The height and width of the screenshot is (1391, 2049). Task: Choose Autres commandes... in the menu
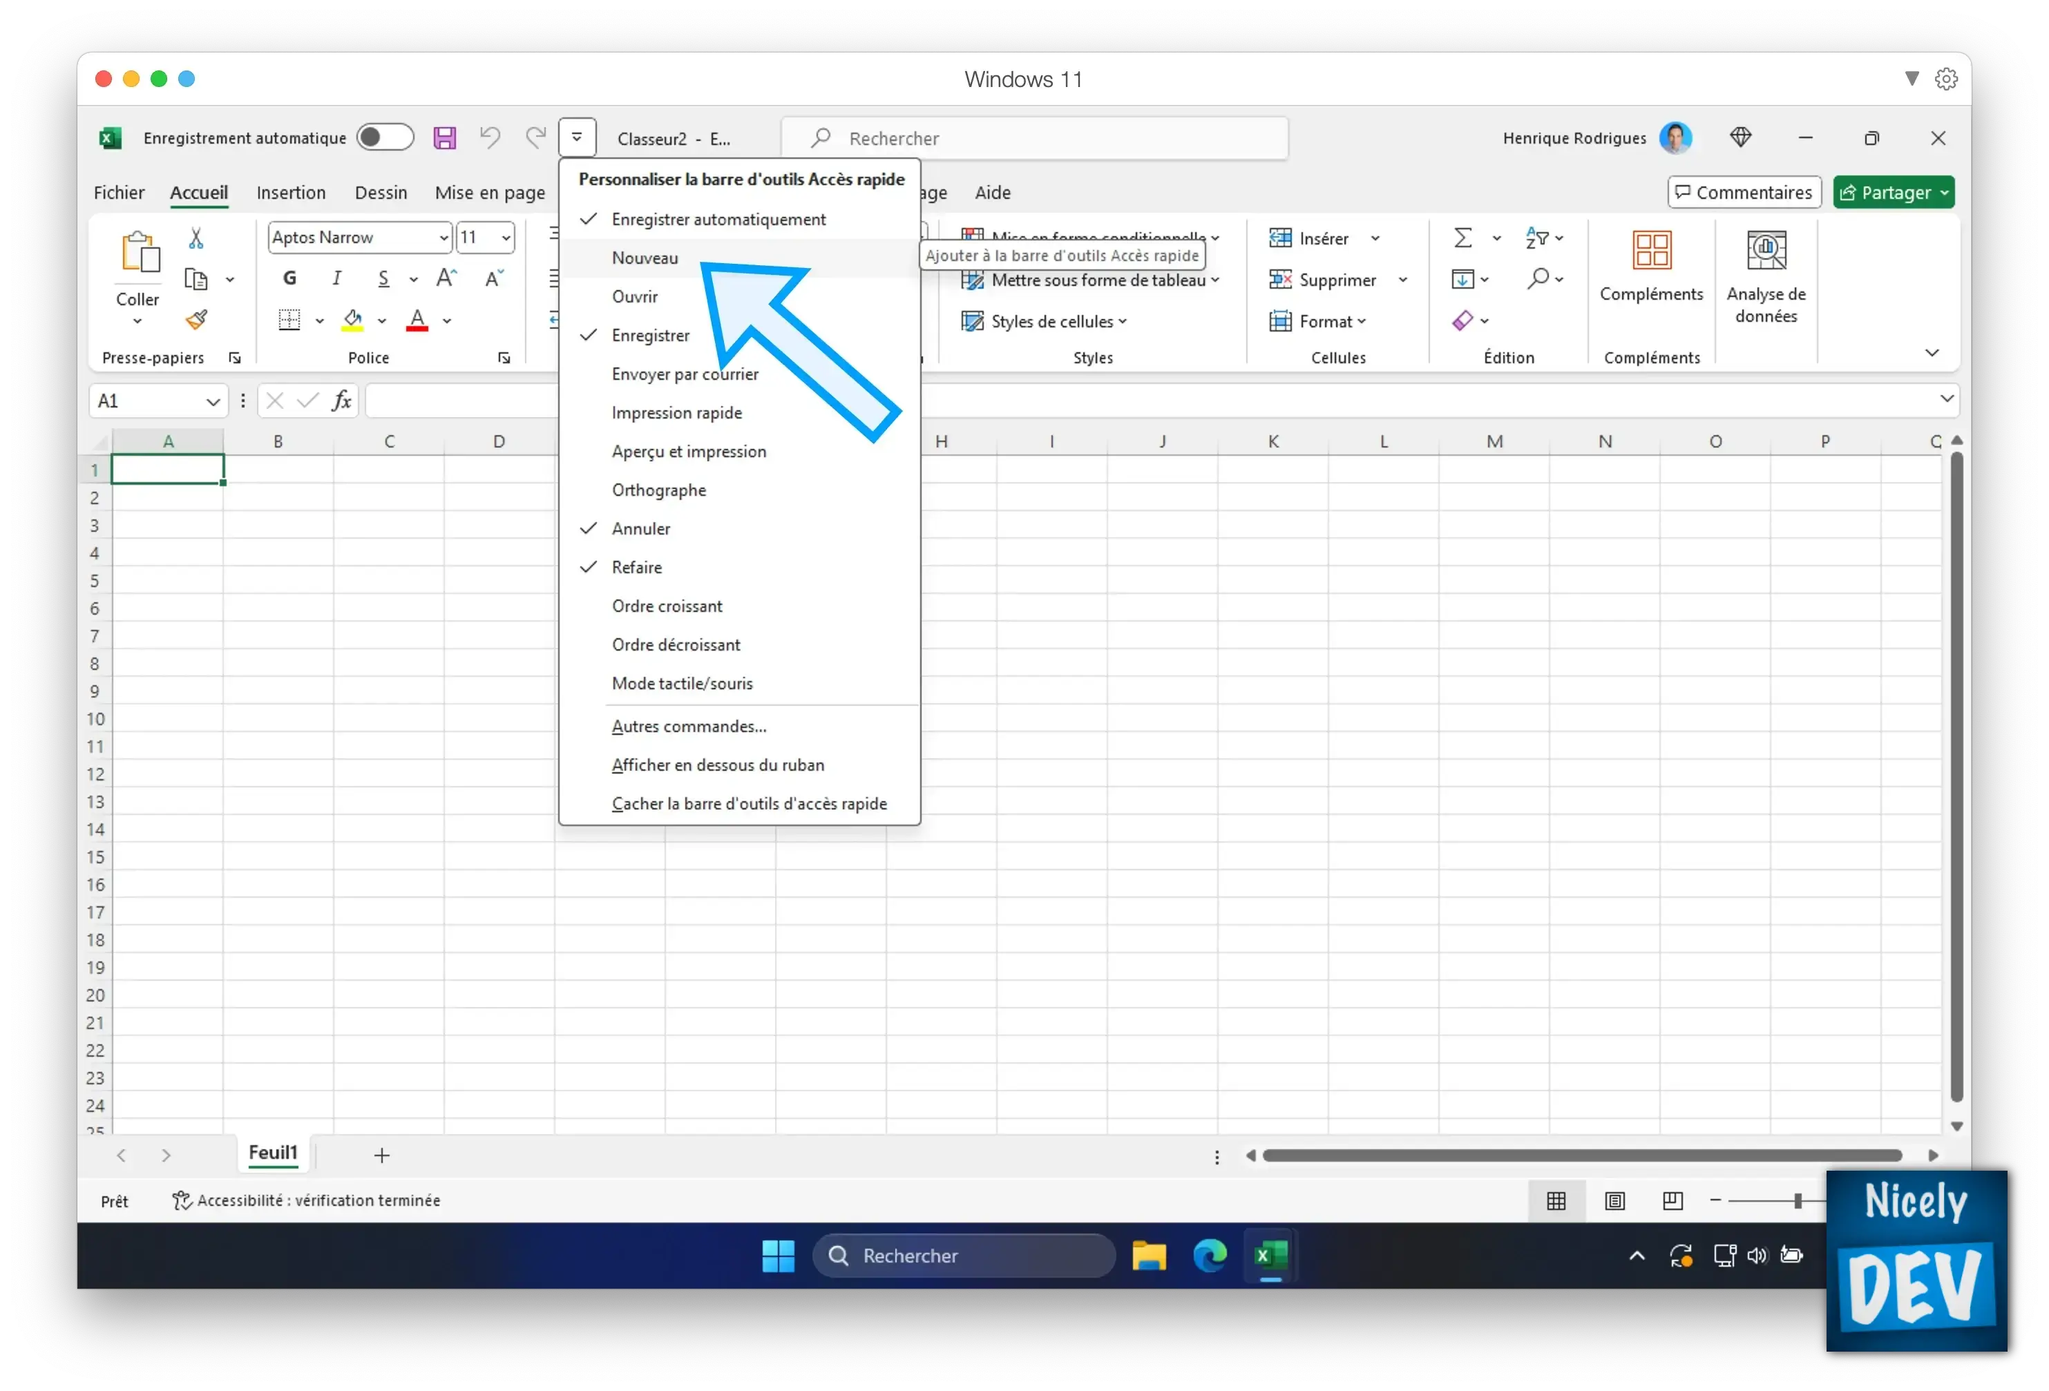tap(738, 727)
